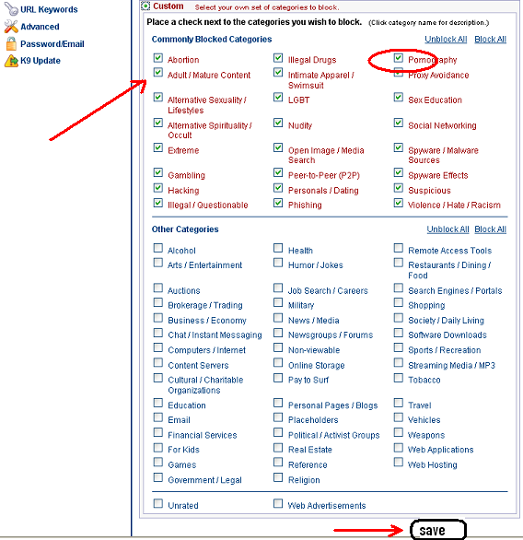Image resolution: width=523 pixels, height=540 pixels.
Task: View Online Storage category description
Action: [x=316, y=366]
